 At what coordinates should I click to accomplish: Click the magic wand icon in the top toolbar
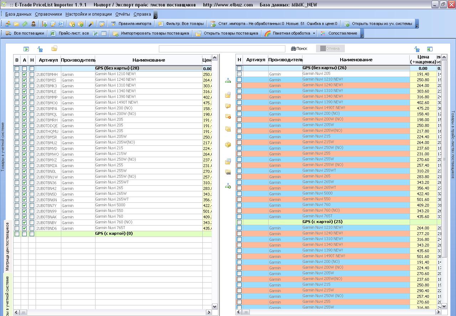[x=91, y=24]
